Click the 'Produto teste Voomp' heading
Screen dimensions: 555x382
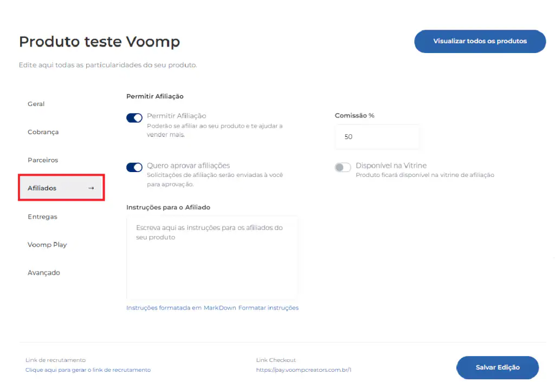pos(100,42)
